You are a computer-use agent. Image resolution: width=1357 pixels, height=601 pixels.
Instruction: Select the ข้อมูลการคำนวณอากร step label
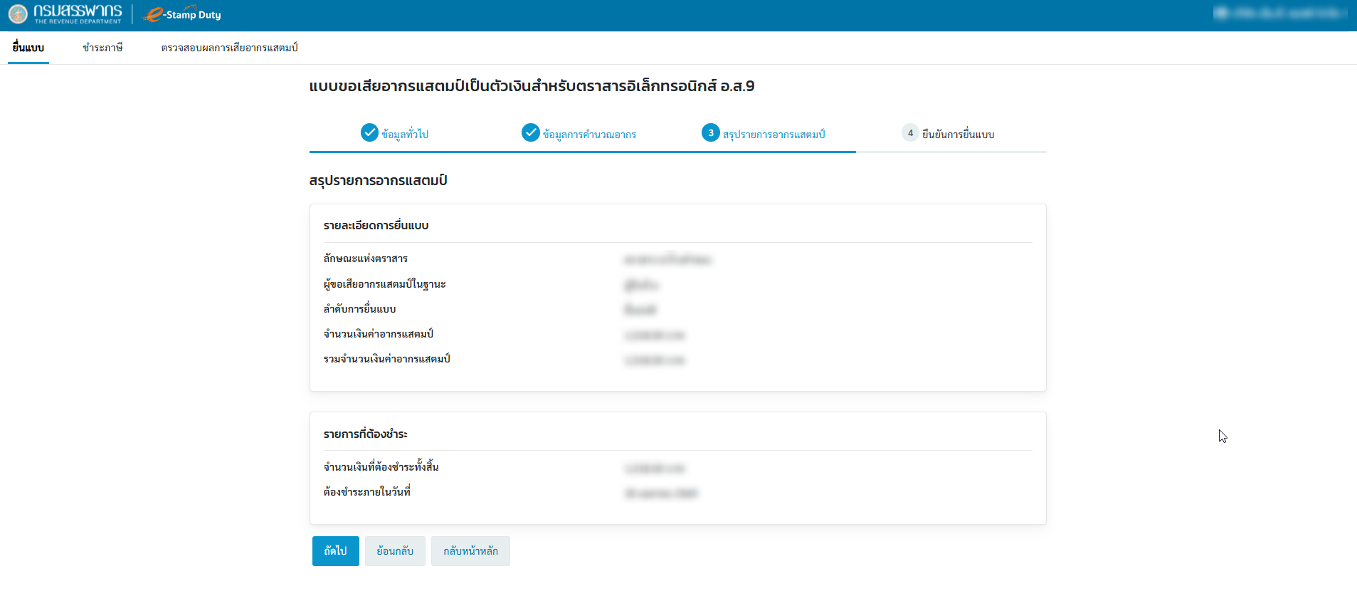click(x=589, y=135)
